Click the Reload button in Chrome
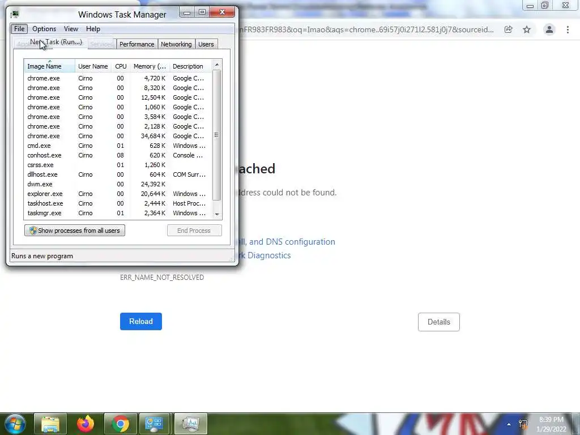Viewport: 580px width, 435px height. pyautogui.click(x=141, y=322)
